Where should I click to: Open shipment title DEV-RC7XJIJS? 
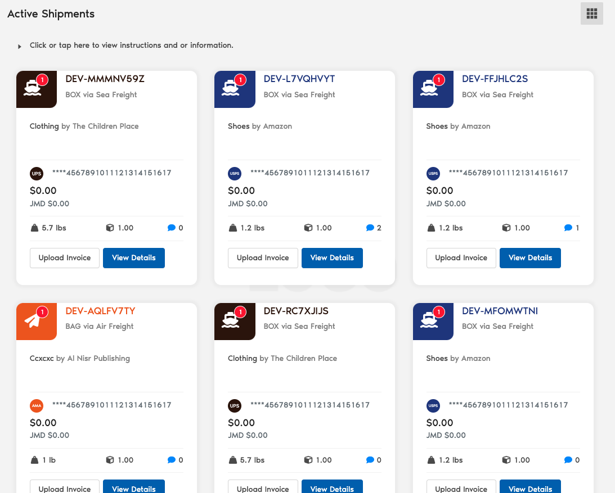point(296,311)
